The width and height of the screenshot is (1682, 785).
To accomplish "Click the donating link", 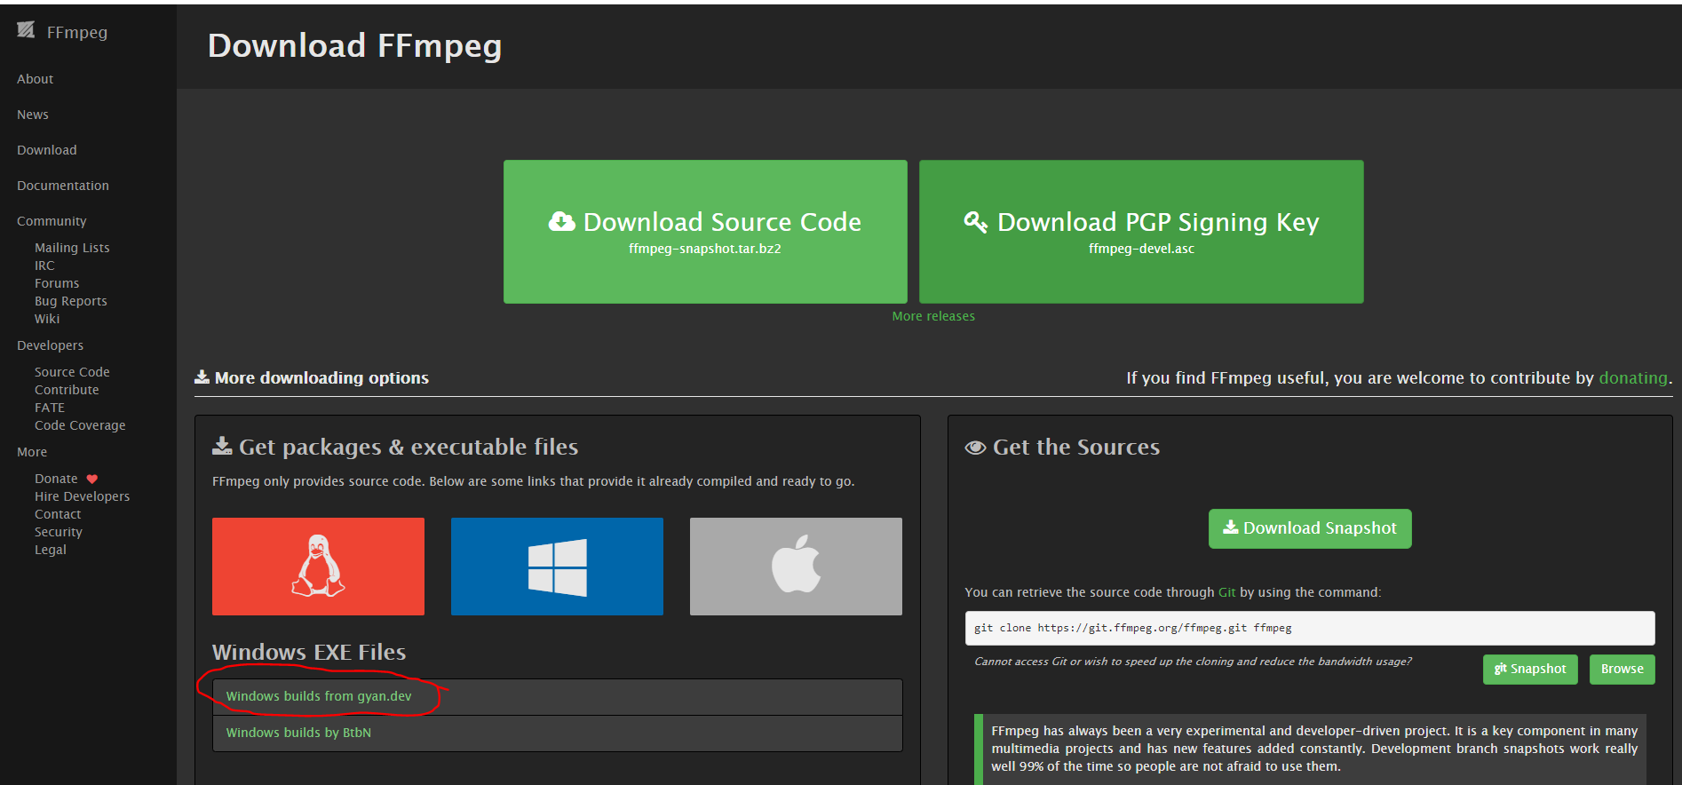I will coord(1632,378).
